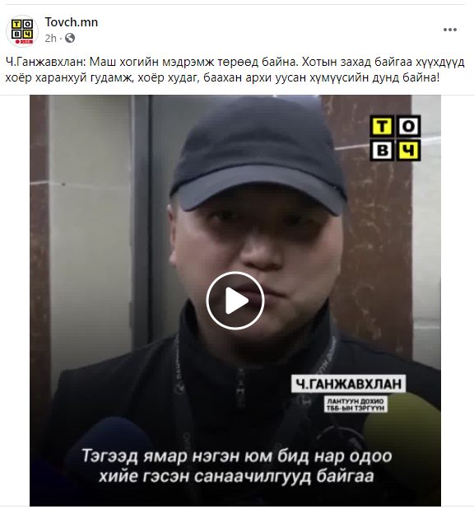474x509 pixels.
Task: Play the video with the center play button
Action: click(x=235, y=301)
